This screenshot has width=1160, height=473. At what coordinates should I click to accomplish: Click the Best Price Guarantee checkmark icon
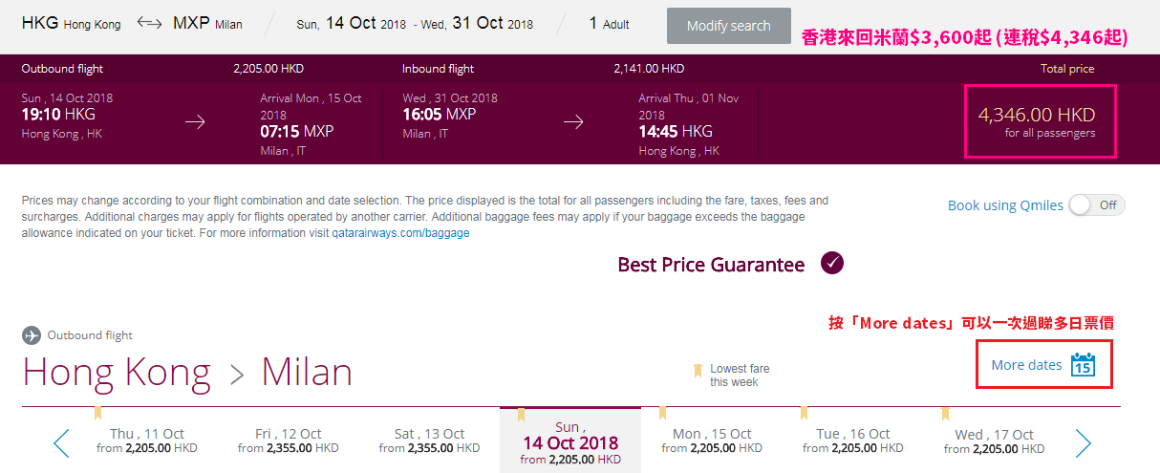pyautogui.click(x=831, y=264)
